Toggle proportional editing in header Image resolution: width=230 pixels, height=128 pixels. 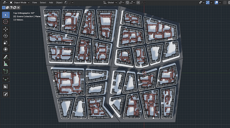(138, 2)
